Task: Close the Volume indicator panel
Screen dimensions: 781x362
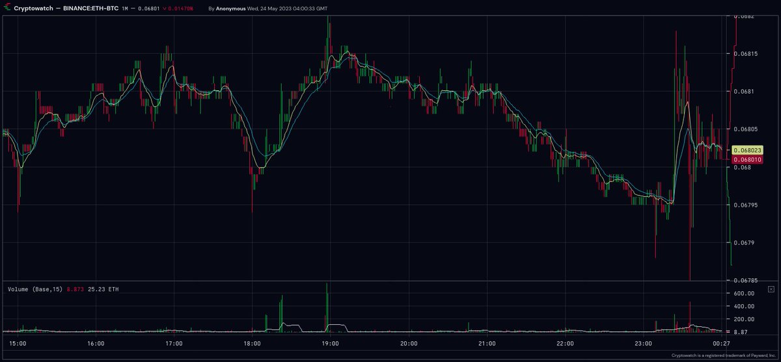Action: pyautogui.click(x=771, y=289)
